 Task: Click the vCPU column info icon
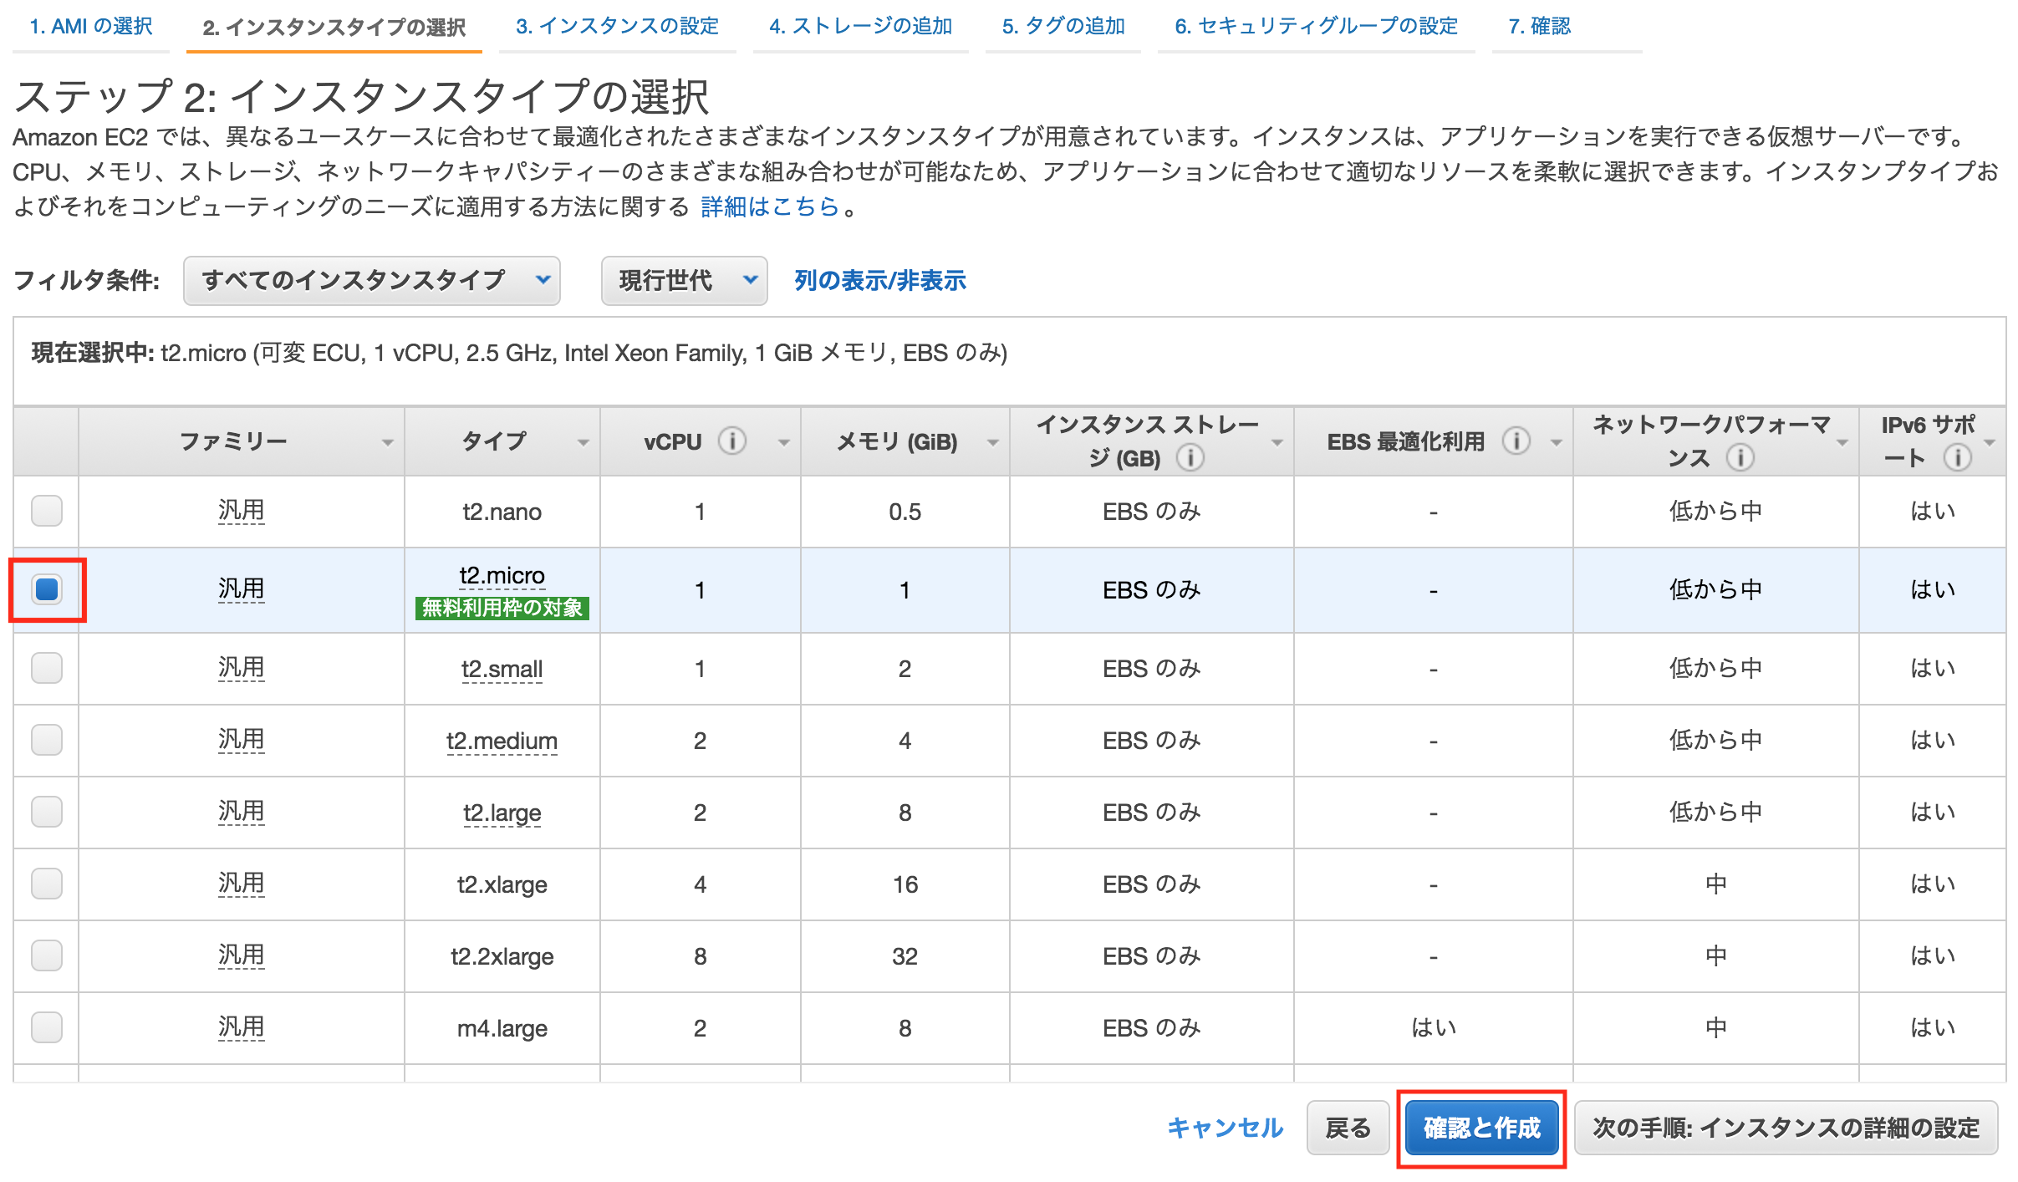tap(732, 441)
